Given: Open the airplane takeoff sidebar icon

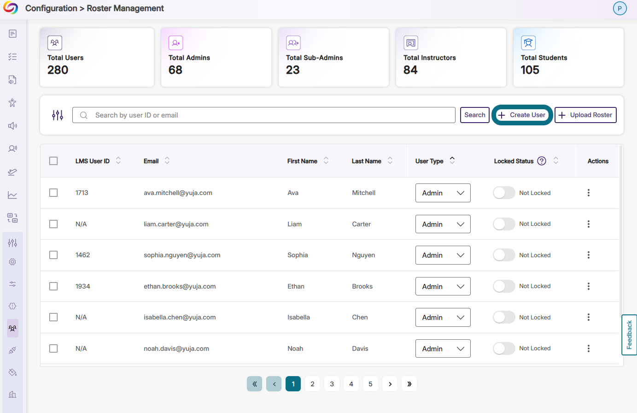Looking at the screenshot, I should (12, 172).
